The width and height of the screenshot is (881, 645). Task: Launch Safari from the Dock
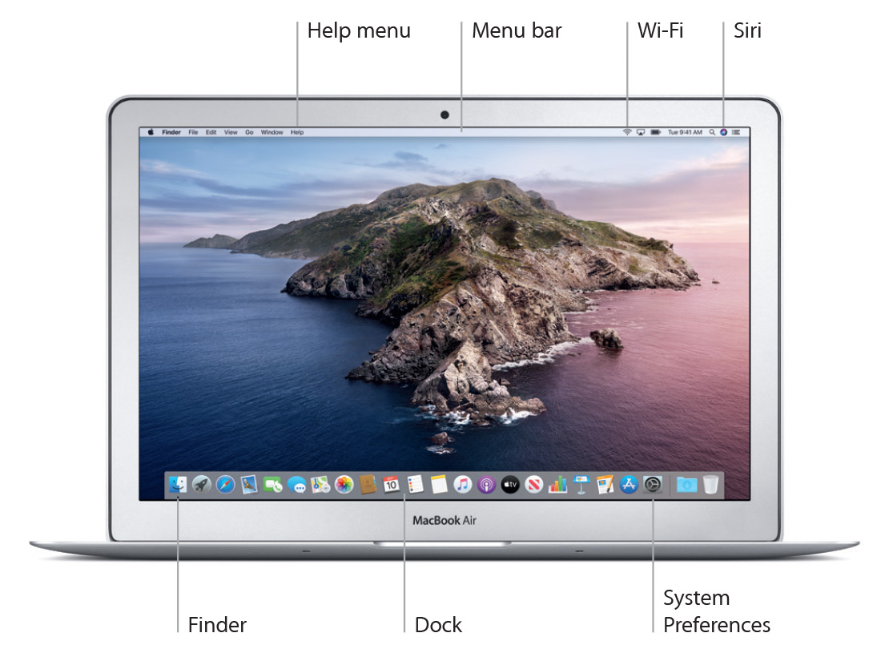225,485
